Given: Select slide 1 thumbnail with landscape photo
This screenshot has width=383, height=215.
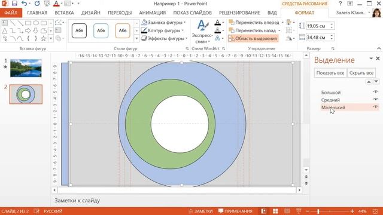Looking at the screenshot, I should [x=26, y=68].
